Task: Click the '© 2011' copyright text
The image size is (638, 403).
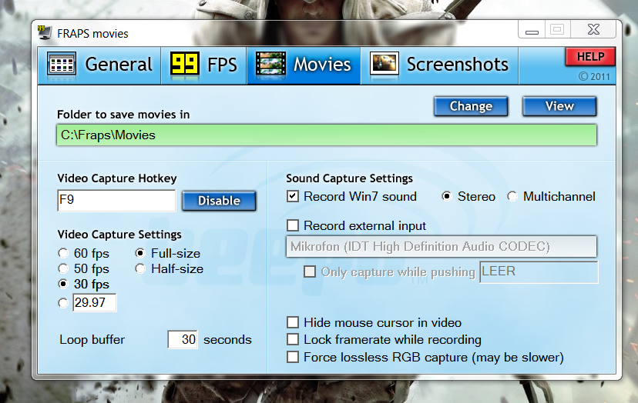Action: pos(594,76)
